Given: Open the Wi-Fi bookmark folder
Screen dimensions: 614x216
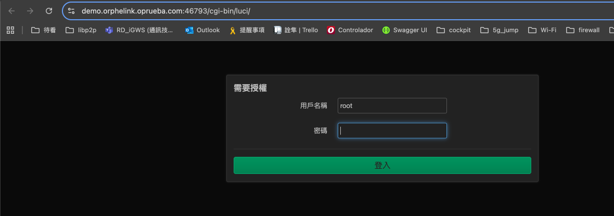Looking at the screenshot, I should click(542, 30).
